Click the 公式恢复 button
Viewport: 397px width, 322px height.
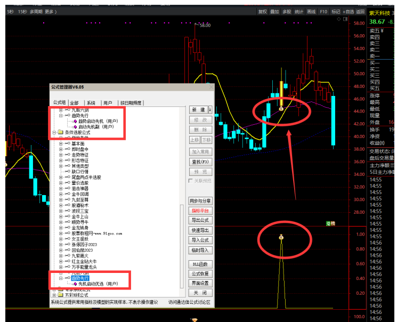pos(200,274)
